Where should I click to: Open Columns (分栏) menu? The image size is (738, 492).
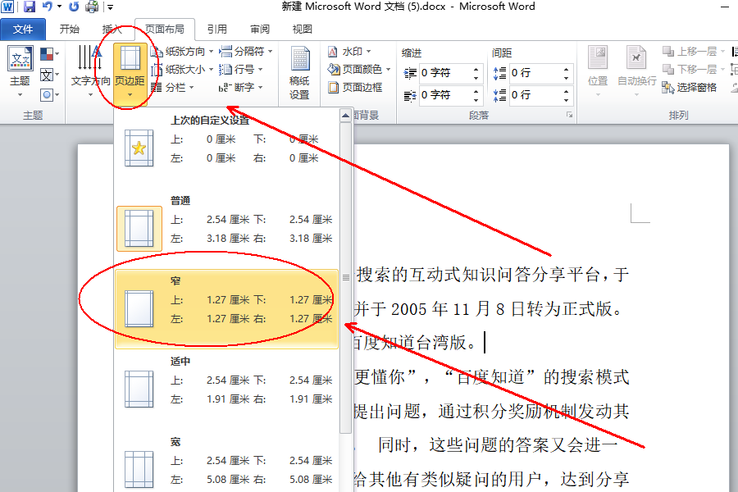click(173, 87)
